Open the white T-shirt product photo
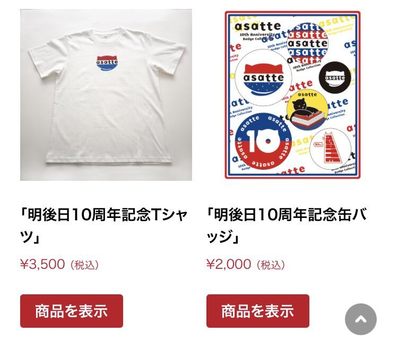This screenshot has height=341, width=398. pos(106,95)
